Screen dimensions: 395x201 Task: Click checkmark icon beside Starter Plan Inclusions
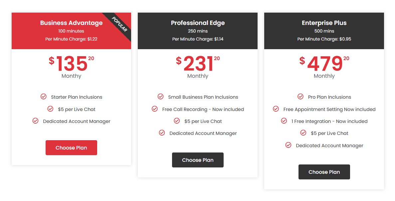point(44,97)
